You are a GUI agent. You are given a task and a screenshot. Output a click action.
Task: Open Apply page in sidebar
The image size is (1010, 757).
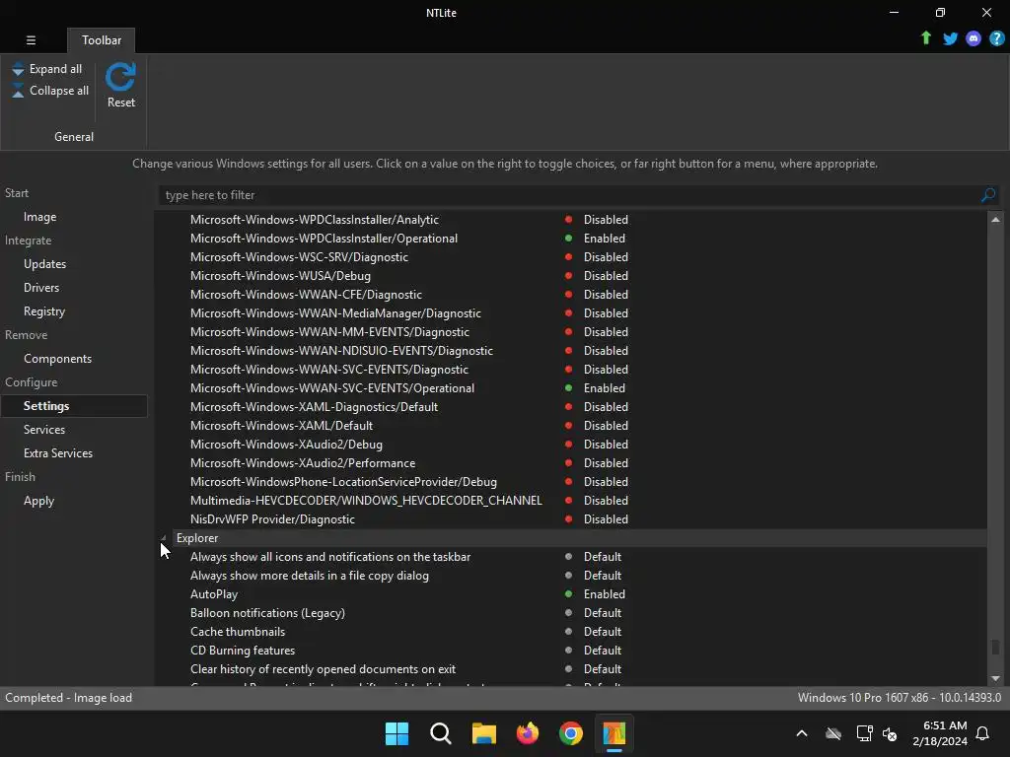(x=38, y=501)
